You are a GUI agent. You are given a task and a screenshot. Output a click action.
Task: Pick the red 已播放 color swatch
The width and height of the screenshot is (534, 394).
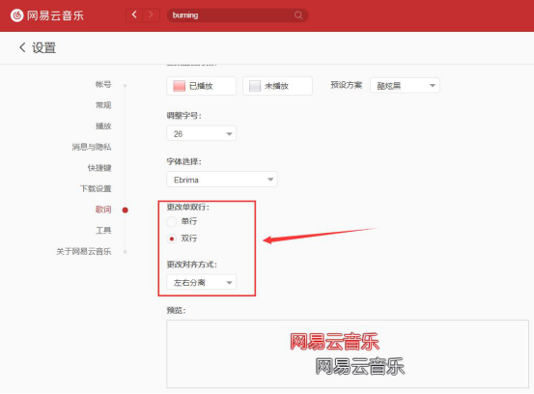180,86
